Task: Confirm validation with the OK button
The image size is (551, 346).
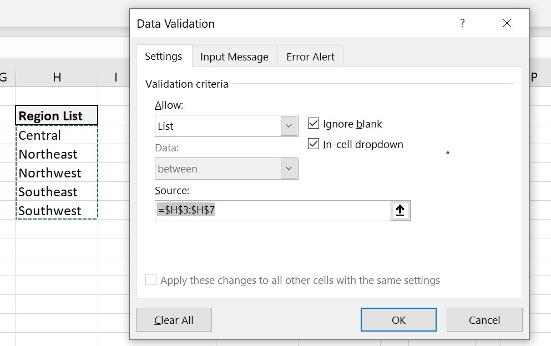Action: pyautogui.click(x=398, y=319)
